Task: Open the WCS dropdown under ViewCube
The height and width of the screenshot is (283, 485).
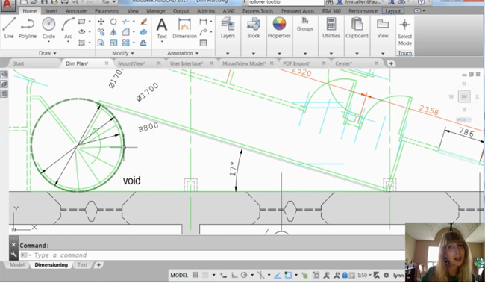Action: click(x=463, y=119)
